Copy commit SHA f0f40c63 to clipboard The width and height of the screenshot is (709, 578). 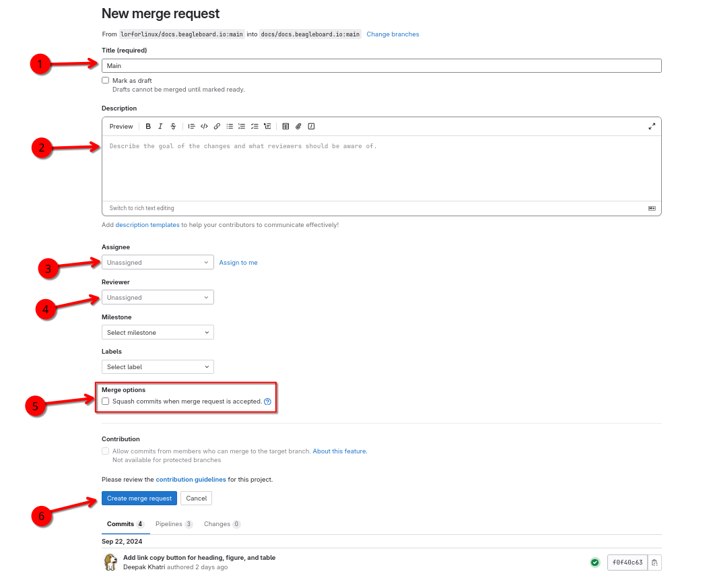[654, 563]
